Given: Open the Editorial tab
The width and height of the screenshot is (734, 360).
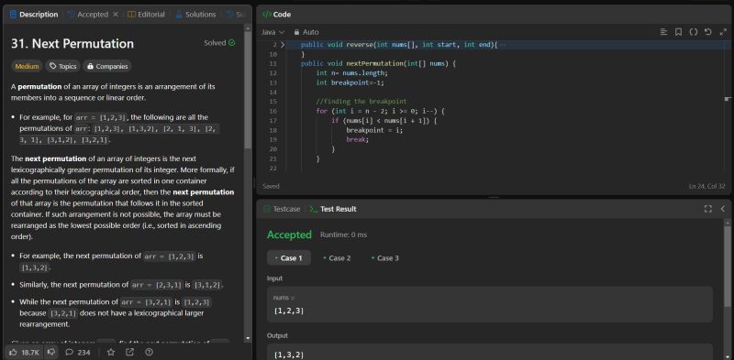Looking at the screenshot, I should click(x=146, y=15).
